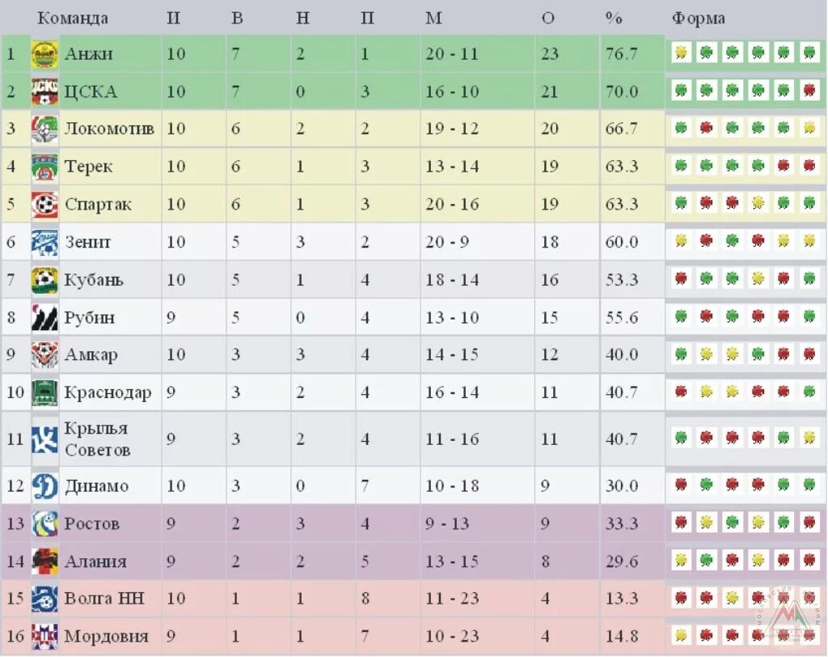The image size is (828, 657).
Task: Click the Спартак club logo
Action: 44,205
